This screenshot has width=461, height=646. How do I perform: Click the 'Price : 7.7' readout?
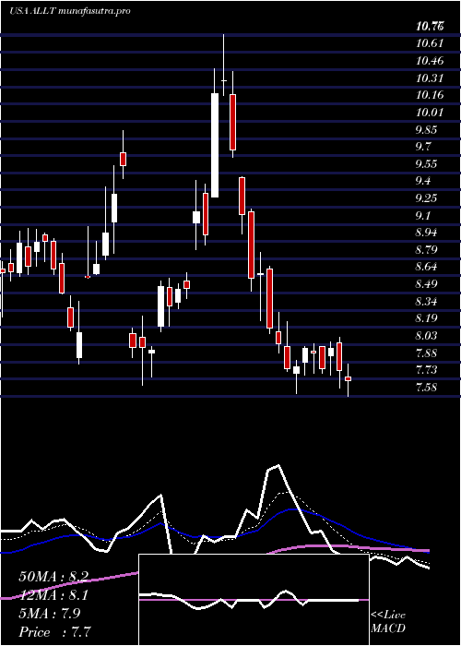54,632
